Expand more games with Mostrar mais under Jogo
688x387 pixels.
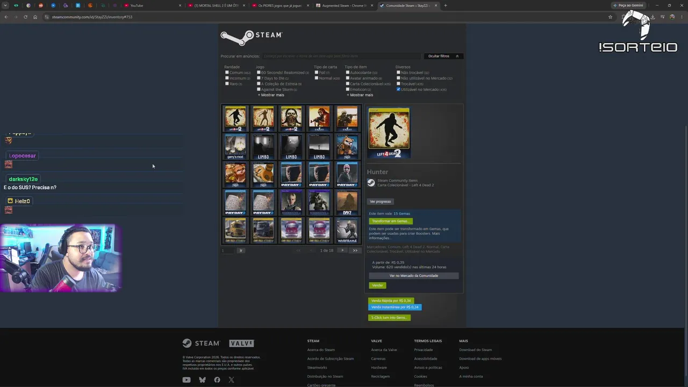[x=271, y=95]
